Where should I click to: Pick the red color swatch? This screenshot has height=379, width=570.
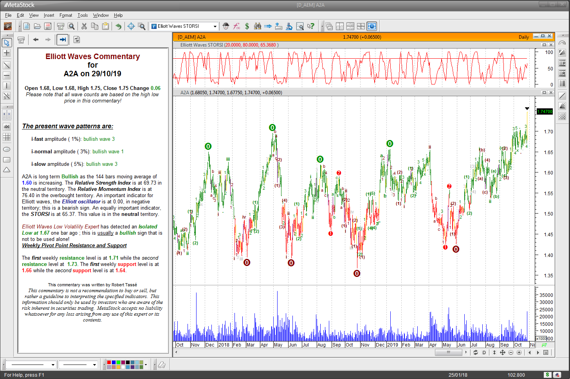pos(109,363)
